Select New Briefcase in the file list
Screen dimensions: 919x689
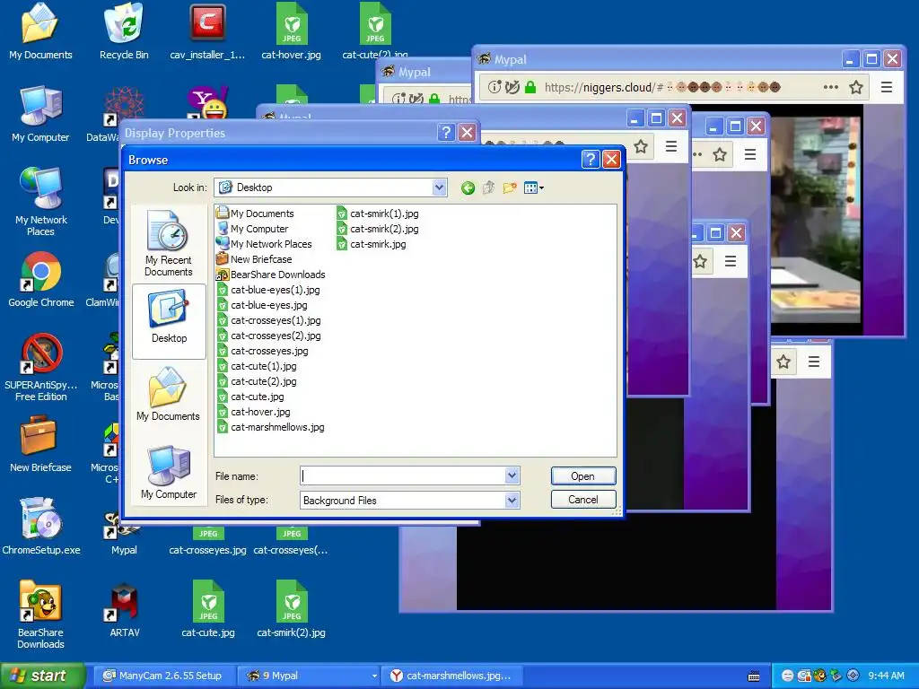coord(254,259)
